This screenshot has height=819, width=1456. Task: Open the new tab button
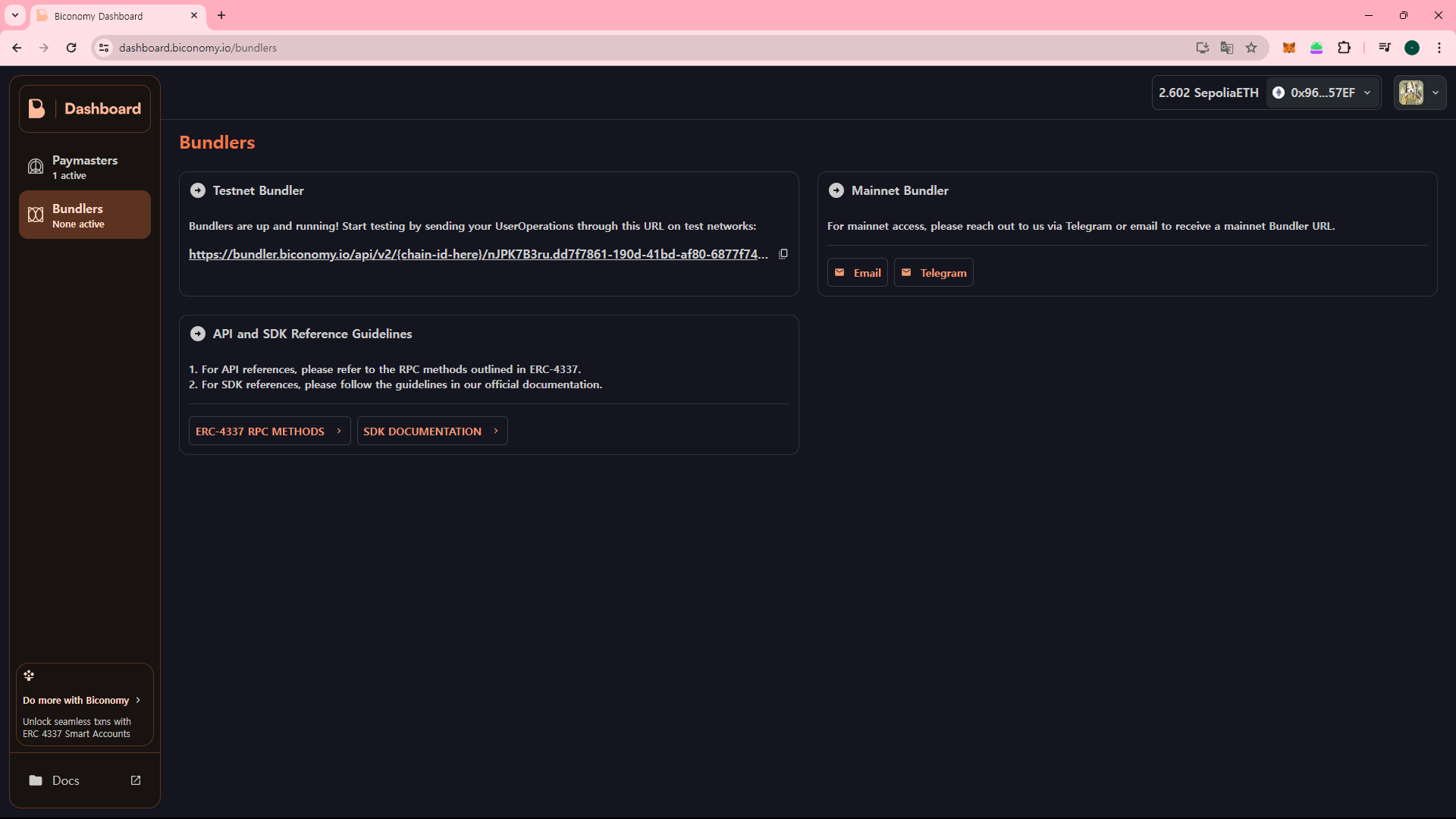coord(221,15)
